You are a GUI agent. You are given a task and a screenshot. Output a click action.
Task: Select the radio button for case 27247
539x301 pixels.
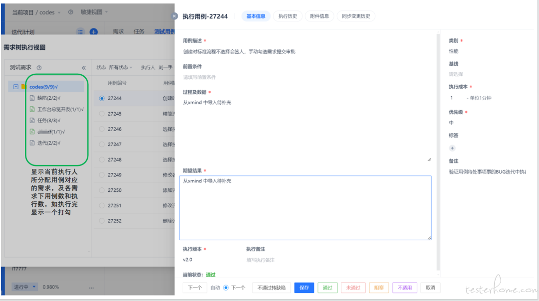(x=102, y=145)
